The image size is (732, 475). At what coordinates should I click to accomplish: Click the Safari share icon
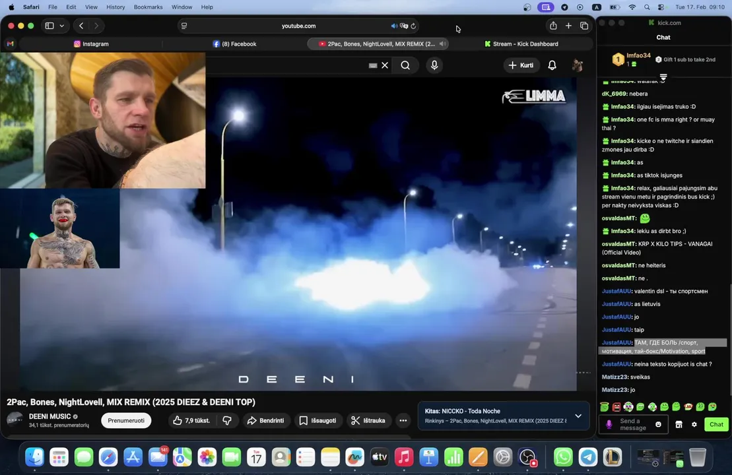(x=553, y=26)
